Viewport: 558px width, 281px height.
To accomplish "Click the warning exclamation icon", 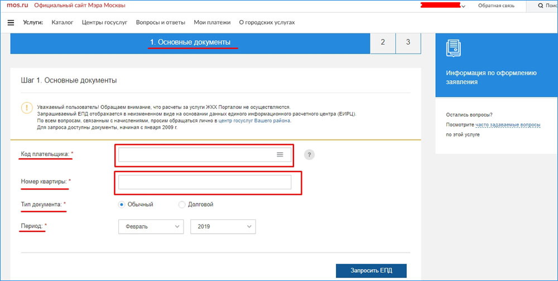I will [27, 108].
